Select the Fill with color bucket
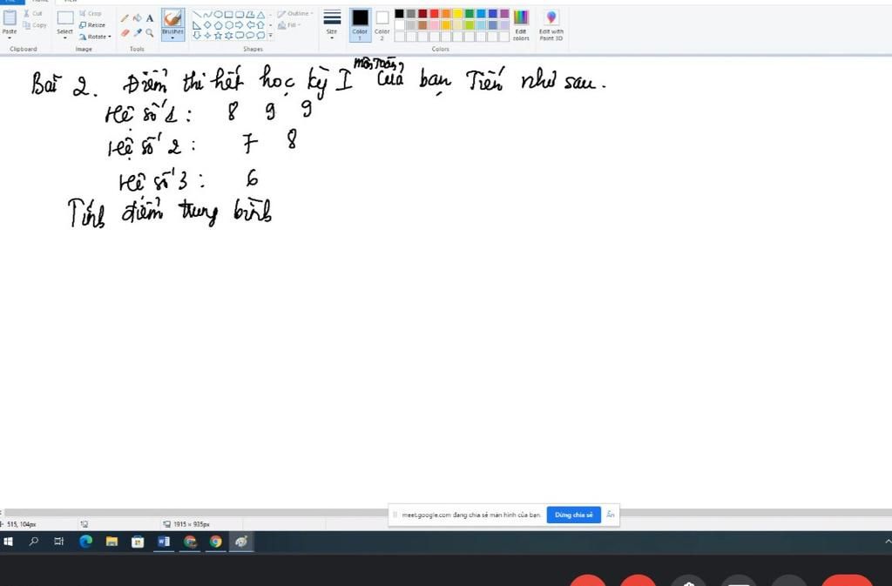 coord(137,18)
